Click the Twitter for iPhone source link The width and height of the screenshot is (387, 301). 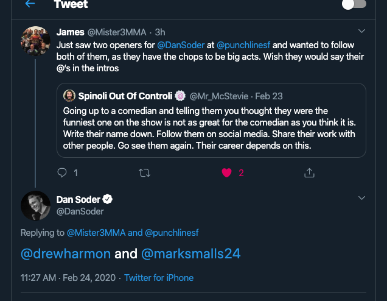coord(159,278)
